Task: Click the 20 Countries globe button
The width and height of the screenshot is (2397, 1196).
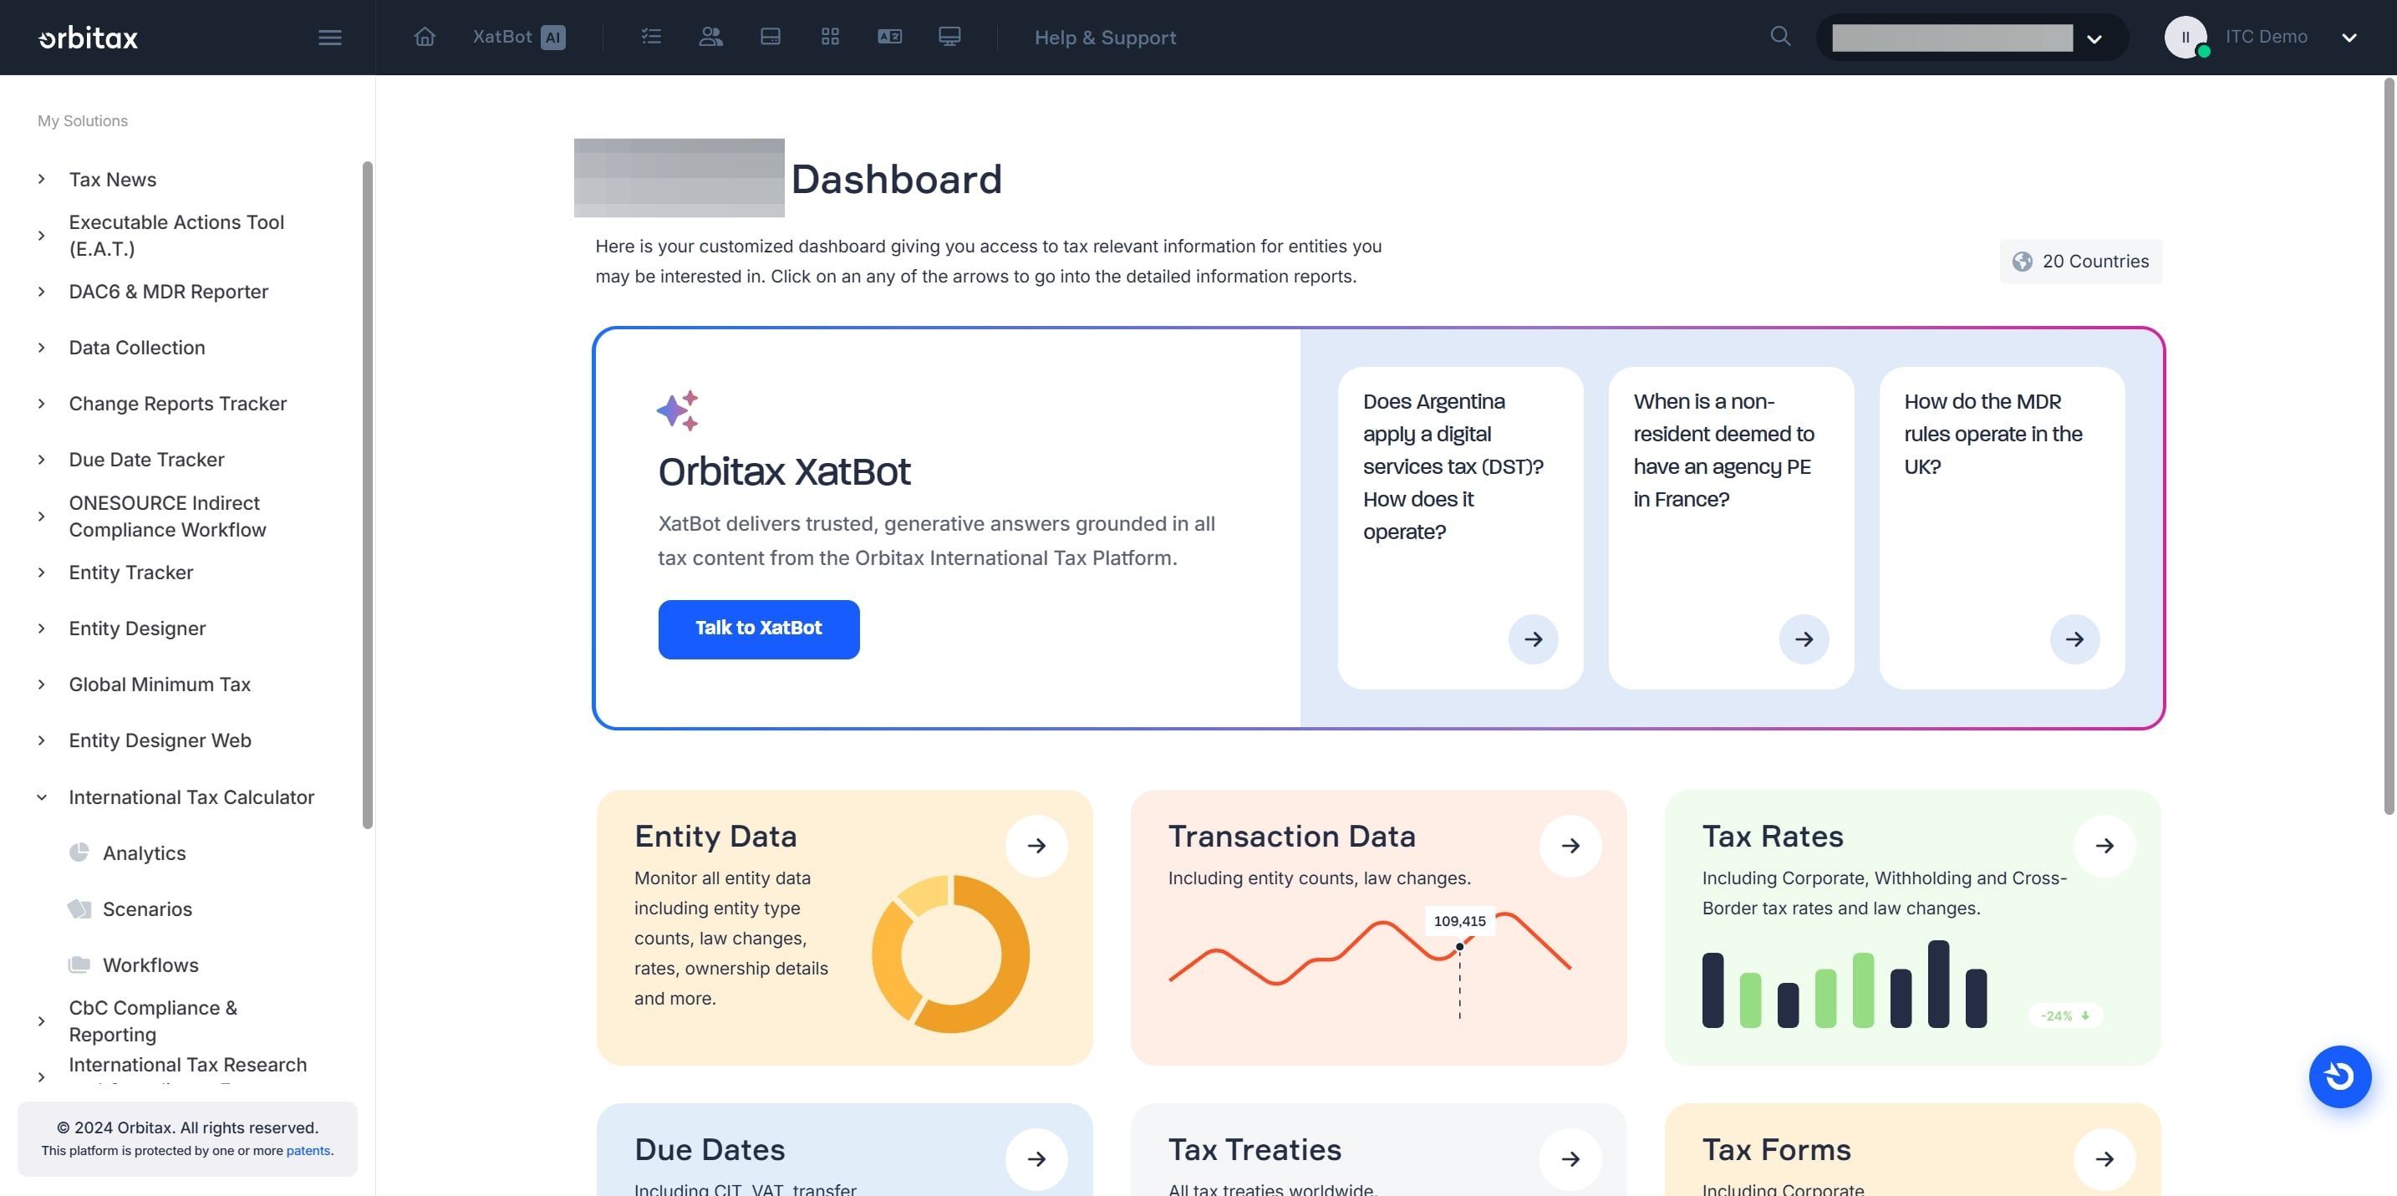Action: point(2080,261)
